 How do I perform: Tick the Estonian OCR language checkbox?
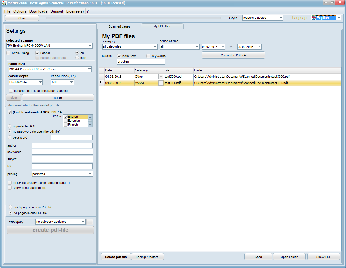pos(66,121)
